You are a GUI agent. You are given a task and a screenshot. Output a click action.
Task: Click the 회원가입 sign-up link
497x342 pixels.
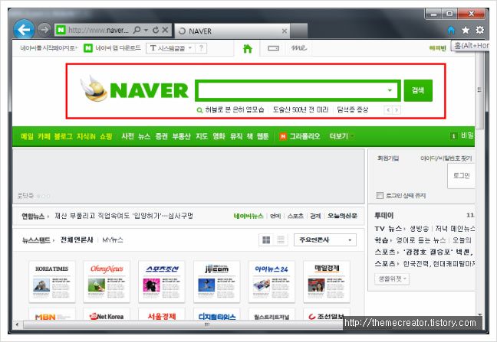point(388,158)
